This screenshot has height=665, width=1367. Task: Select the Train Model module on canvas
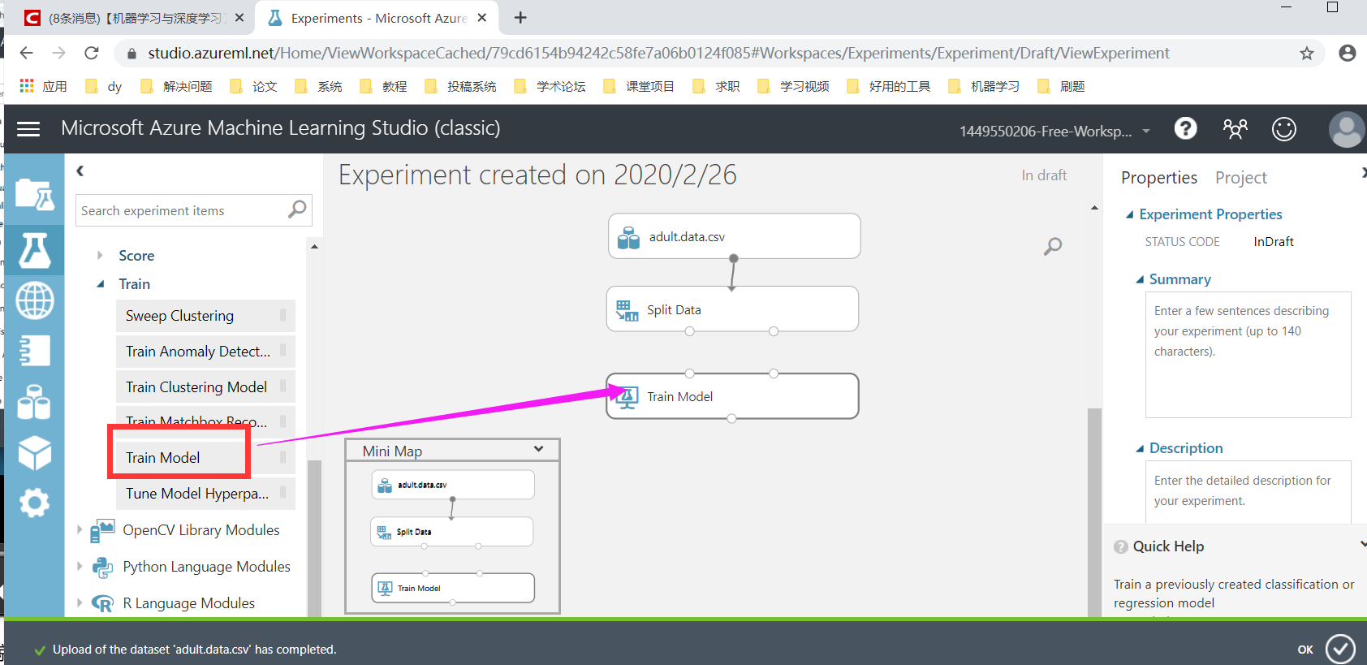tap(732, 396)
